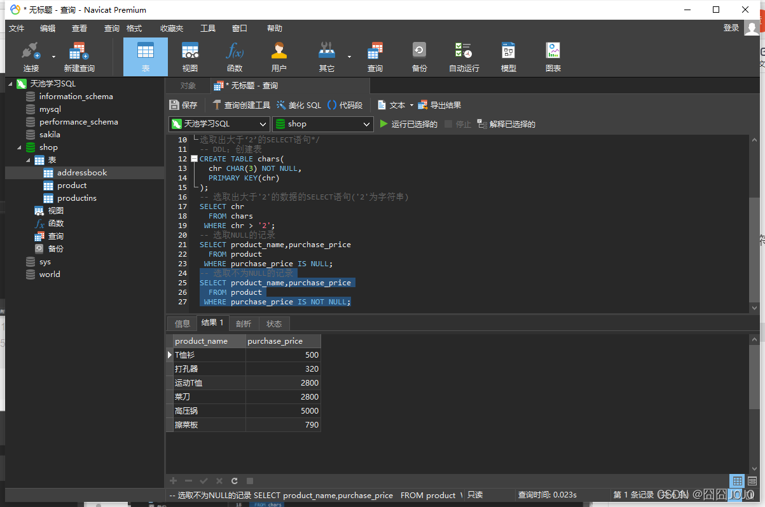Collapse the CREATE TABLE code fold marker
This screenshot has width=765, height=507.
[x=194, y=159]
